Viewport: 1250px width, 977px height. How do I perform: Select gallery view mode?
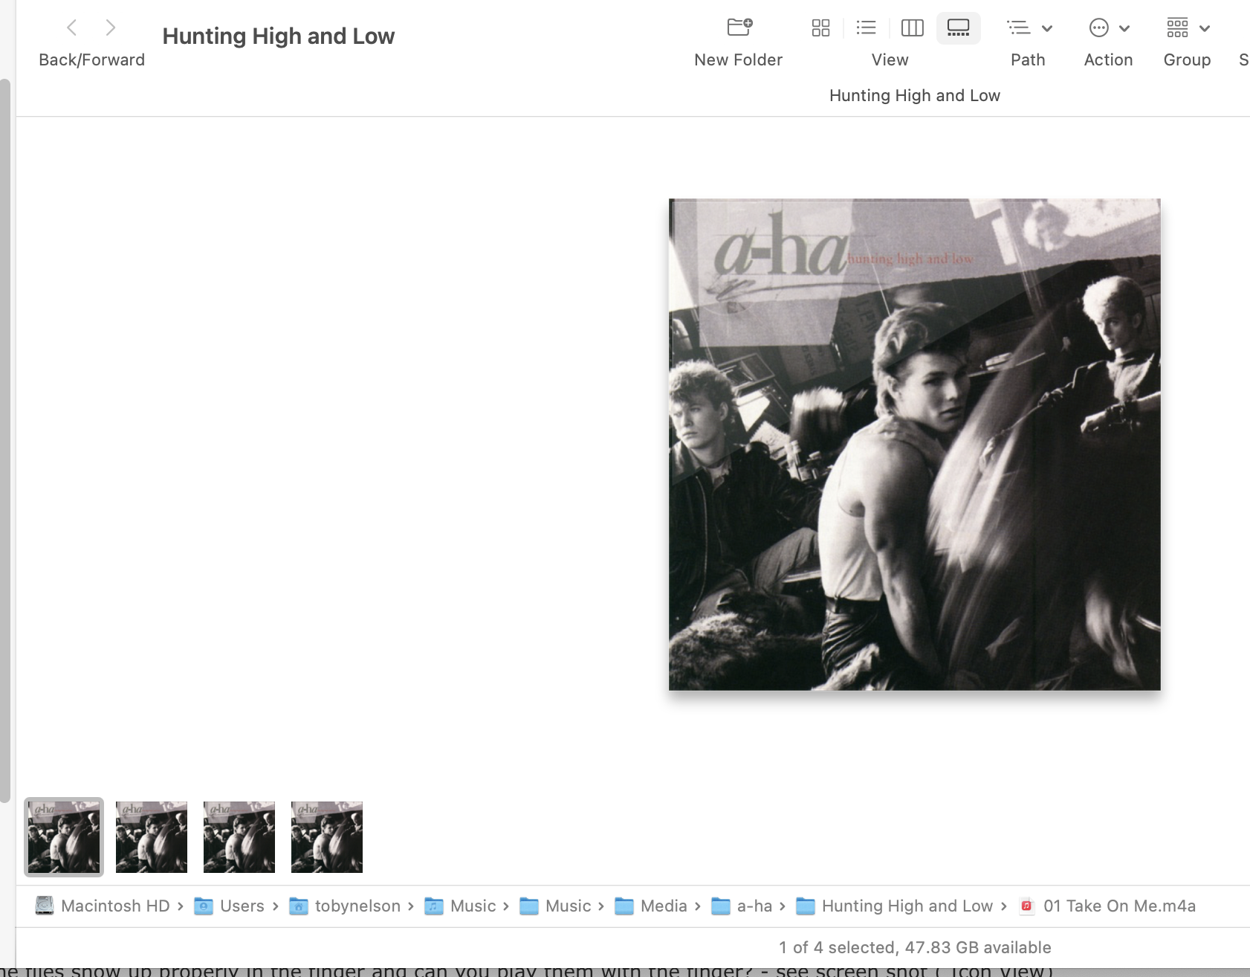coord(958,28)
